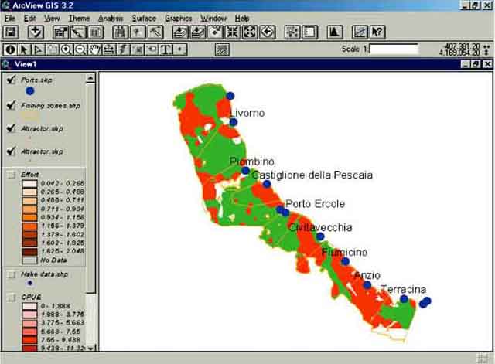Enable the Effort theme checkbox
Screen dimensions: 495x364
click(11, 175)
